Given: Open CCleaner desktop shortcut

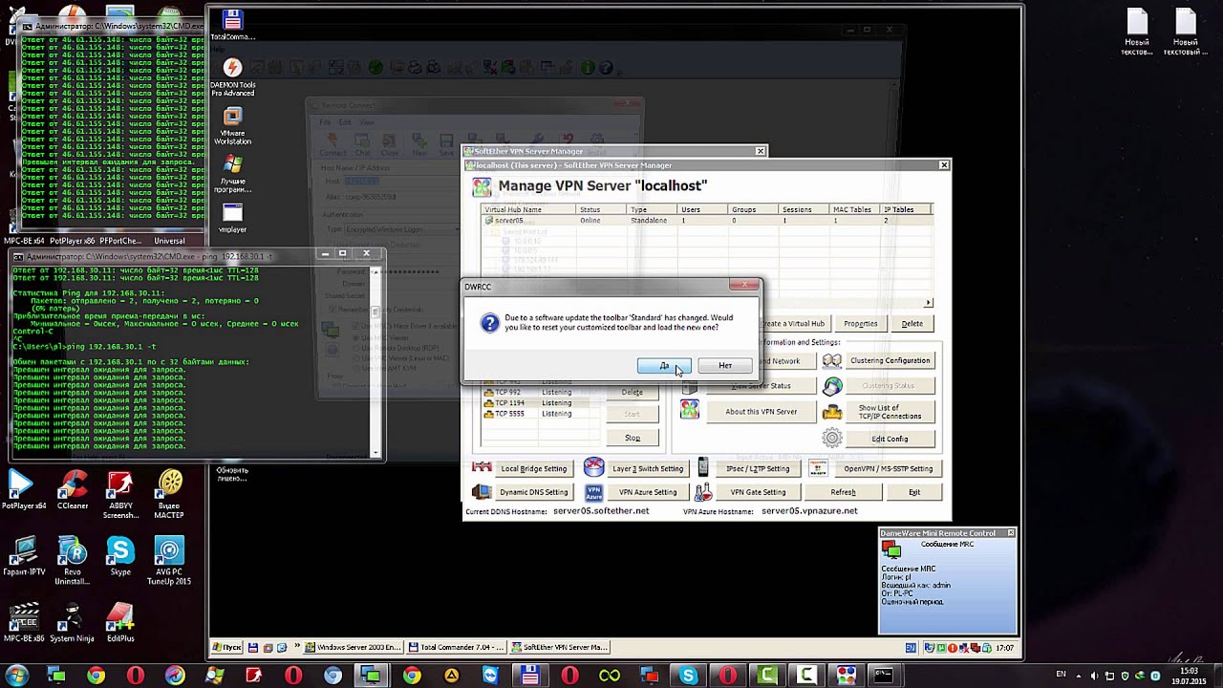Looking at the screenshot, I should pyautogui.click(x=73, y=491).
